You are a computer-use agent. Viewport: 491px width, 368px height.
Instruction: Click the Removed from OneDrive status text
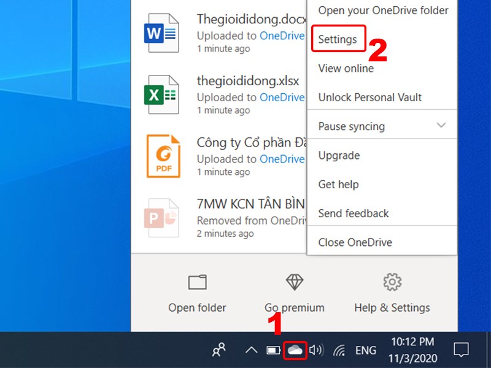pos(252,221)
